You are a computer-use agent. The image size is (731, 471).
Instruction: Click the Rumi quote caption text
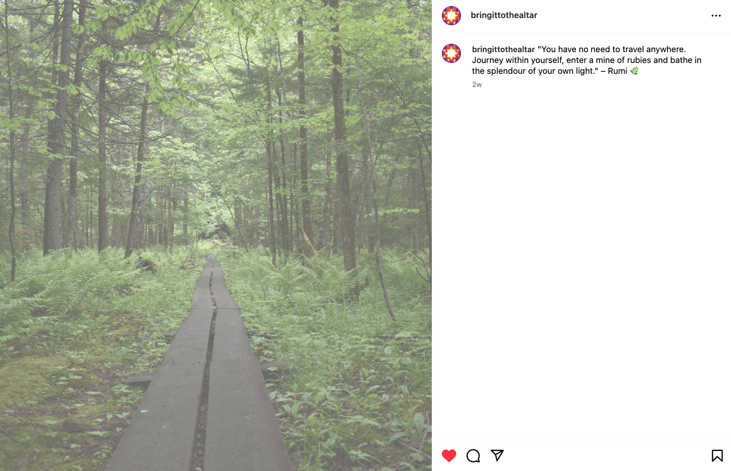tap(586, 60)
